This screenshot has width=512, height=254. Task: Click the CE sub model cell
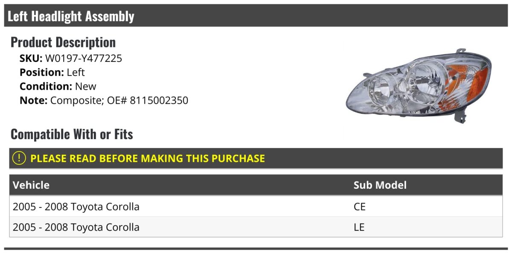click(360, 207)
